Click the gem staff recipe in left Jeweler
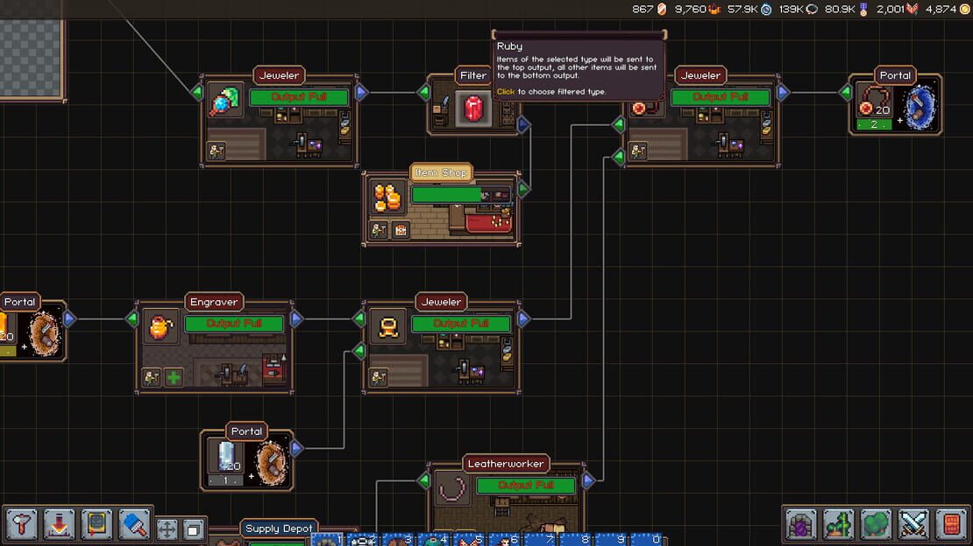 (225, 101)
